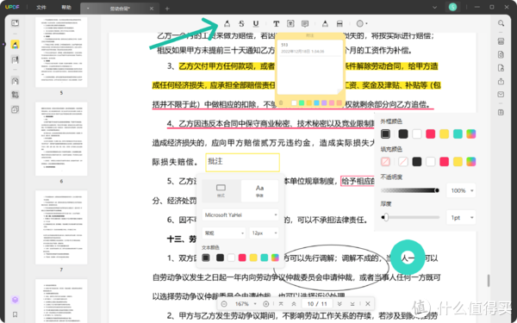
Task: Open search via magnifier icon
Action: click(501, 23)
